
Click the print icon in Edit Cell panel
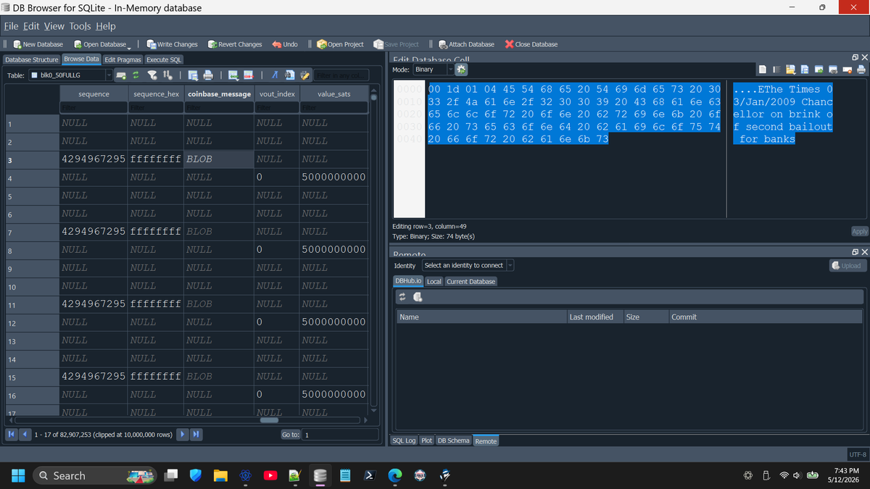[861, 70]
